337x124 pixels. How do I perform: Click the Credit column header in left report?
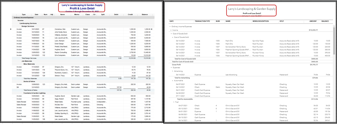(x=130, y=14)
